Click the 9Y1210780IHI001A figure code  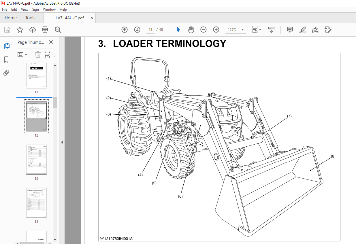point(116,239)
